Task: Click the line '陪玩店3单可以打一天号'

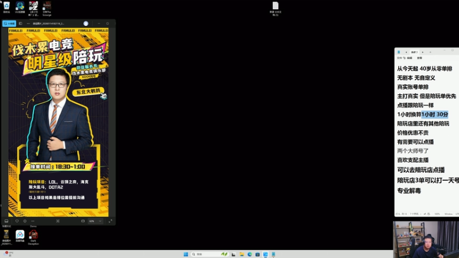Action: click(428, 181)
